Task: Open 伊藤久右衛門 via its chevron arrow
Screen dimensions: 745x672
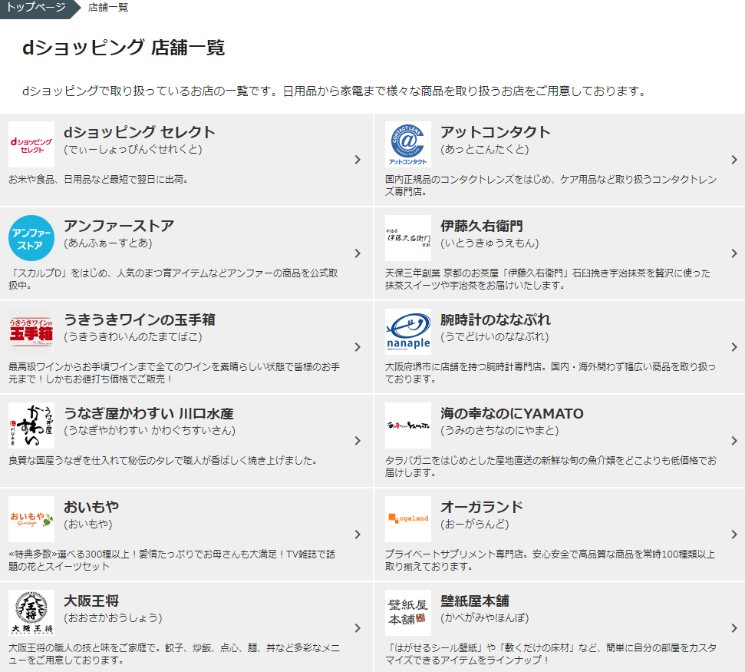Action: tap(734, 253)
